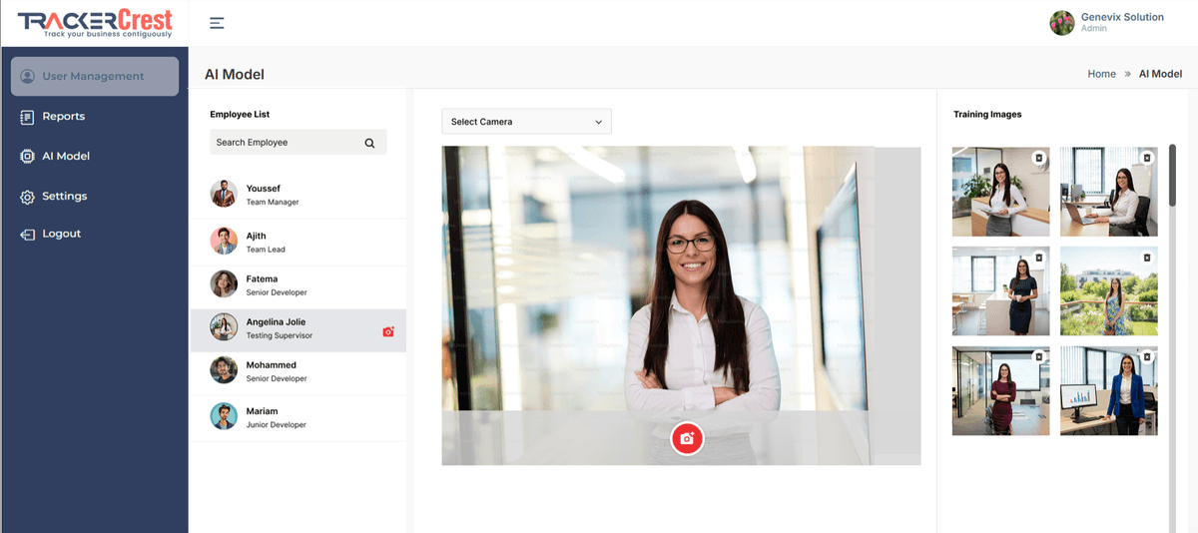Click Fatema's avatar photo
Viewport: 1198px width, 533px height.
(x=224, y=283)
